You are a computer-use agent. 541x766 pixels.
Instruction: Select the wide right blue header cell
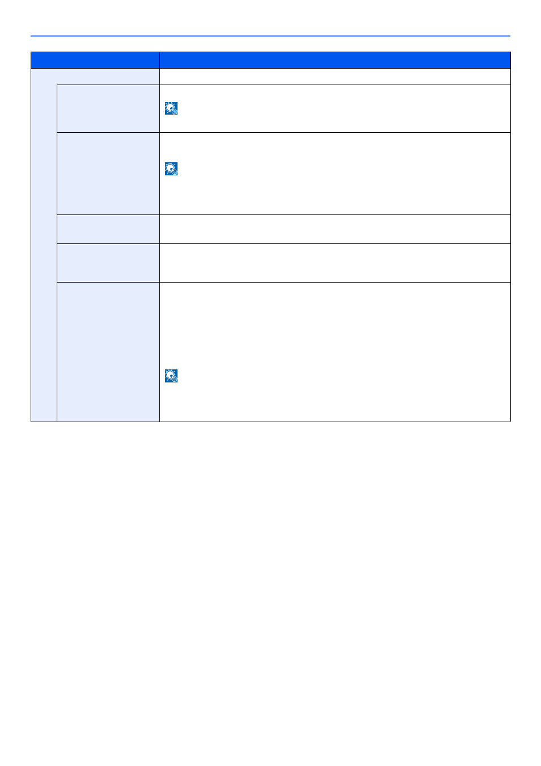pyautogui.click(x=335, y=60)
